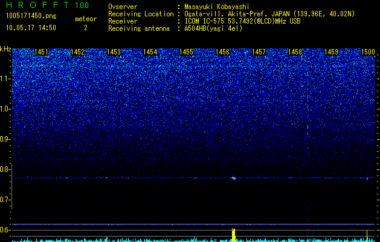
Task: Click the observer name Masayuki Kobayashi
Action: pos(216,7)
